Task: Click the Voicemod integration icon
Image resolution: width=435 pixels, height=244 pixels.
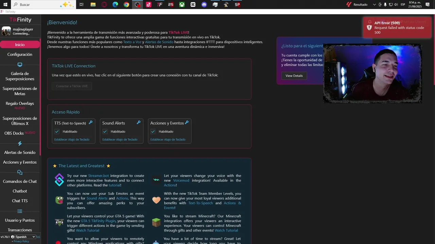Action: [x=156, y=180]
